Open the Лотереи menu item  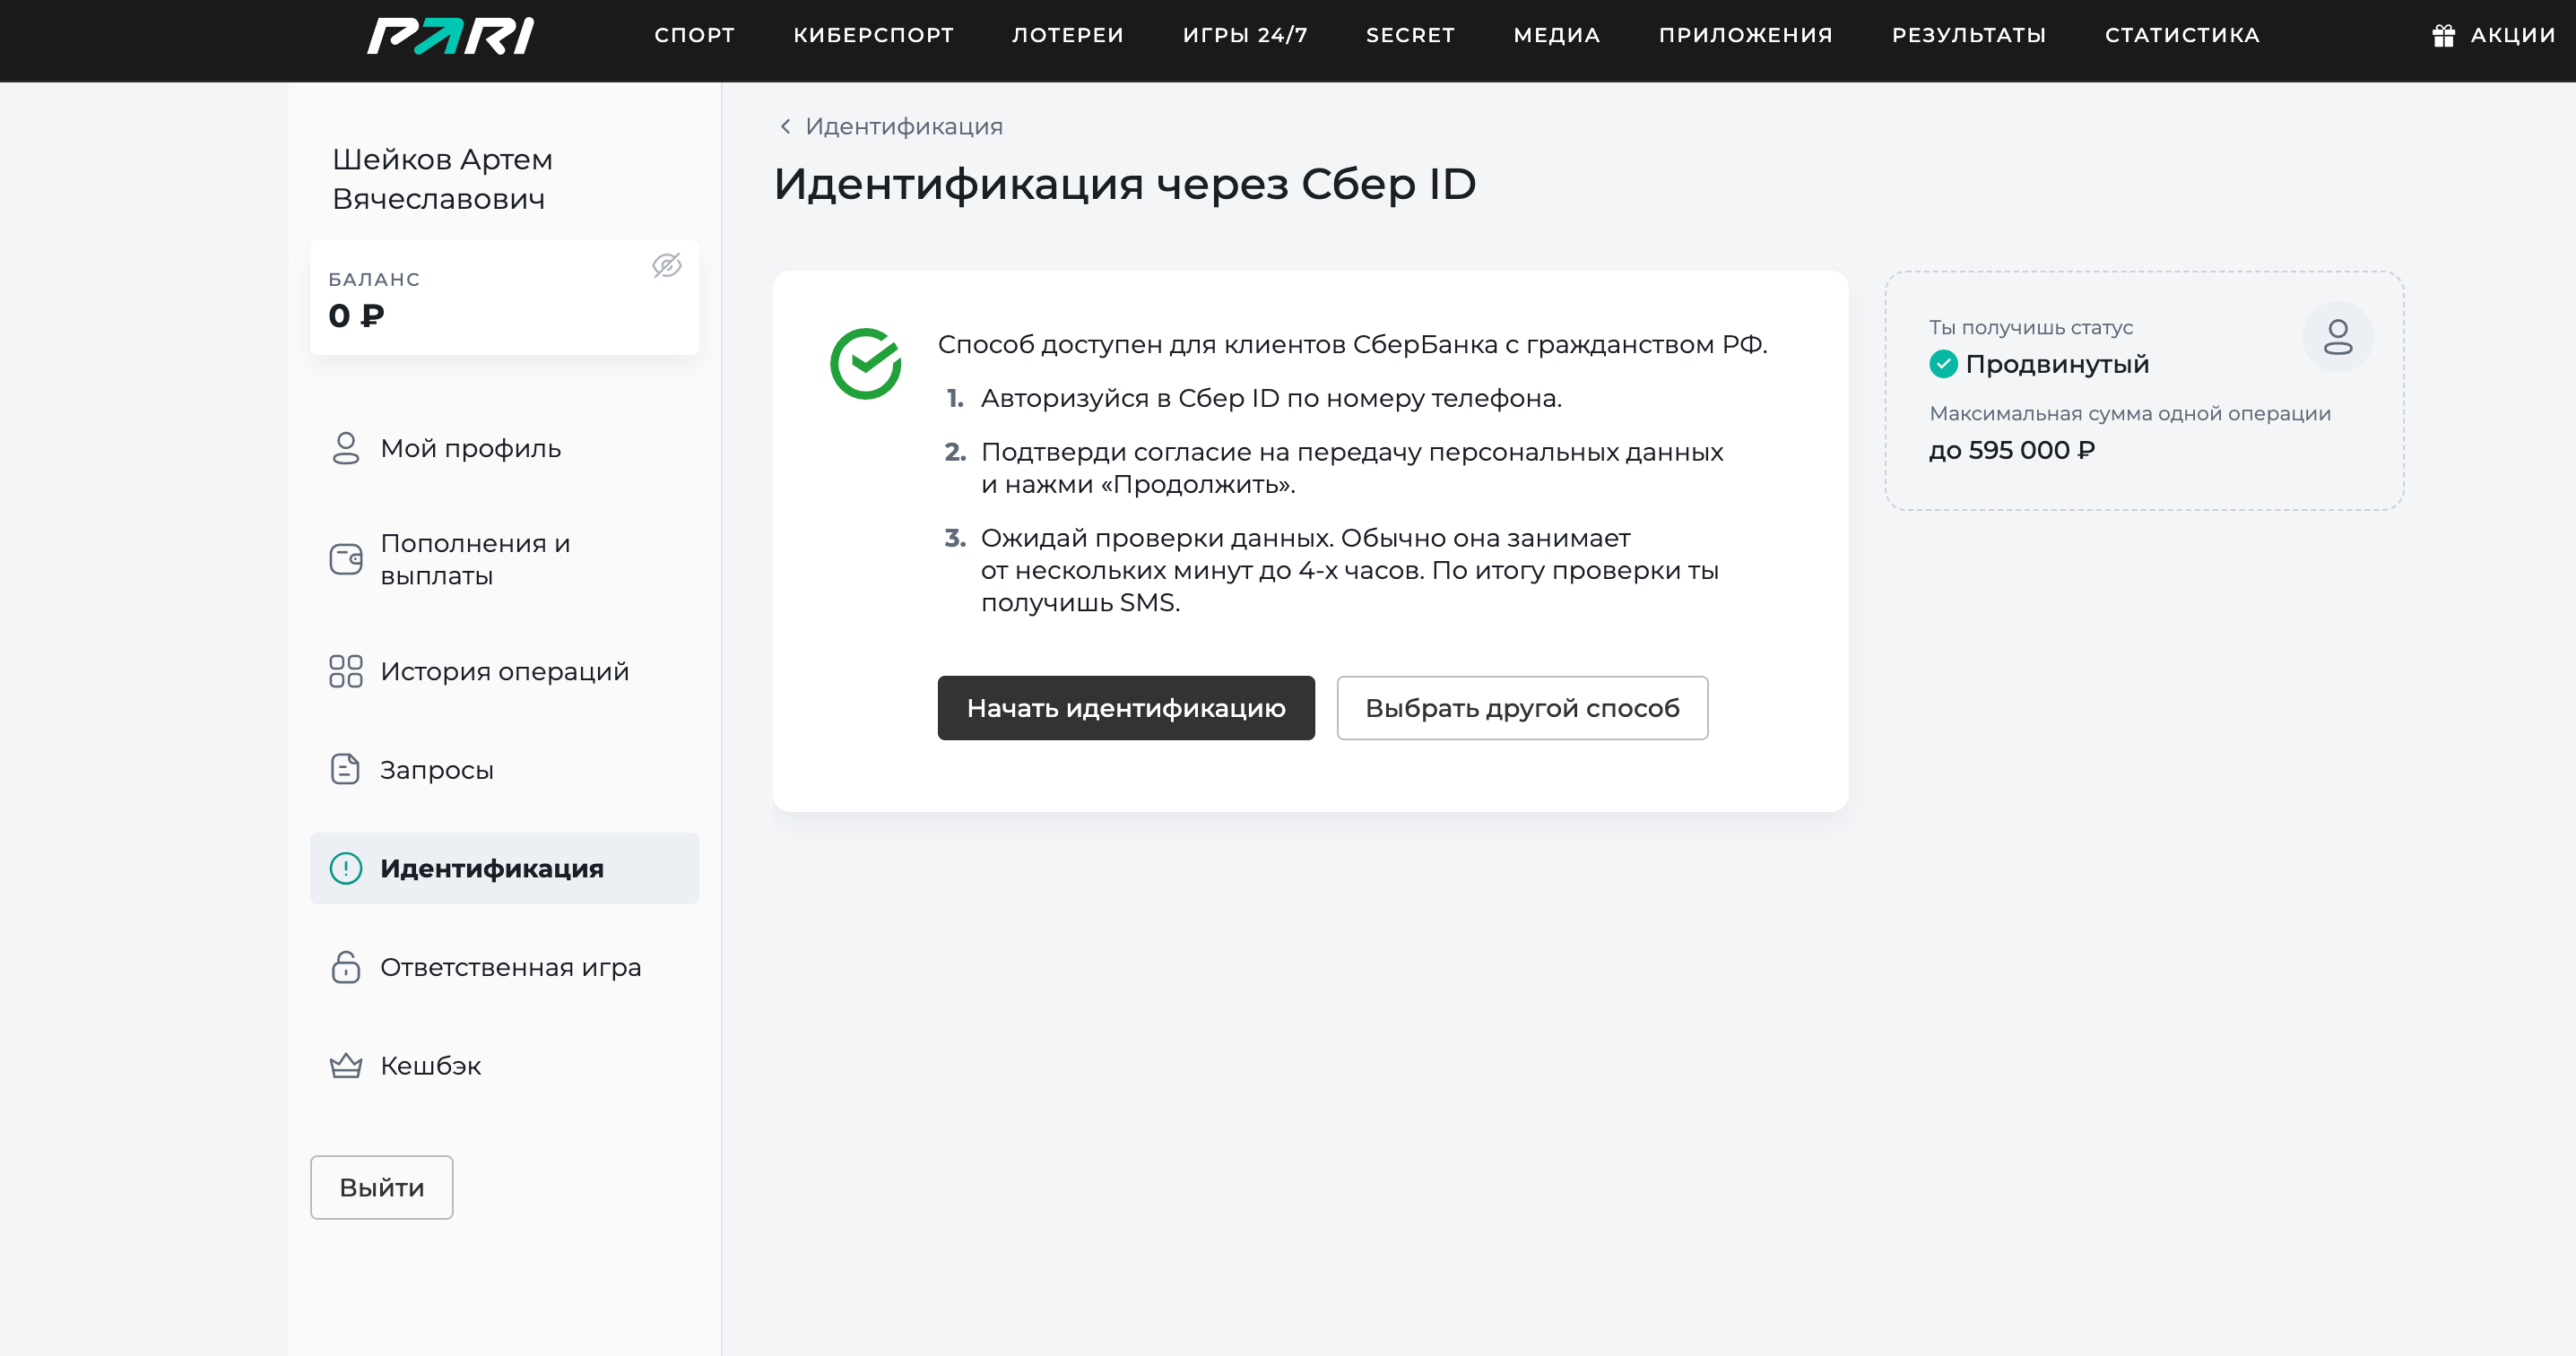pyautogui.click(x=1067, y=36)
